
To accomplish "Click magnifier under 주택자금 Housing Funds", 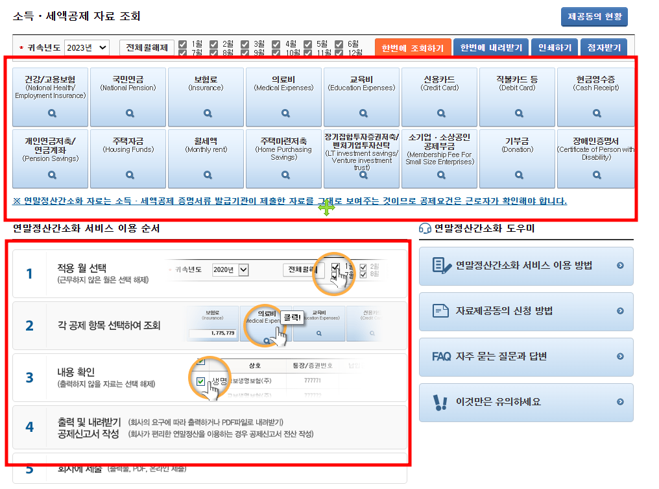I will point(130,175).
